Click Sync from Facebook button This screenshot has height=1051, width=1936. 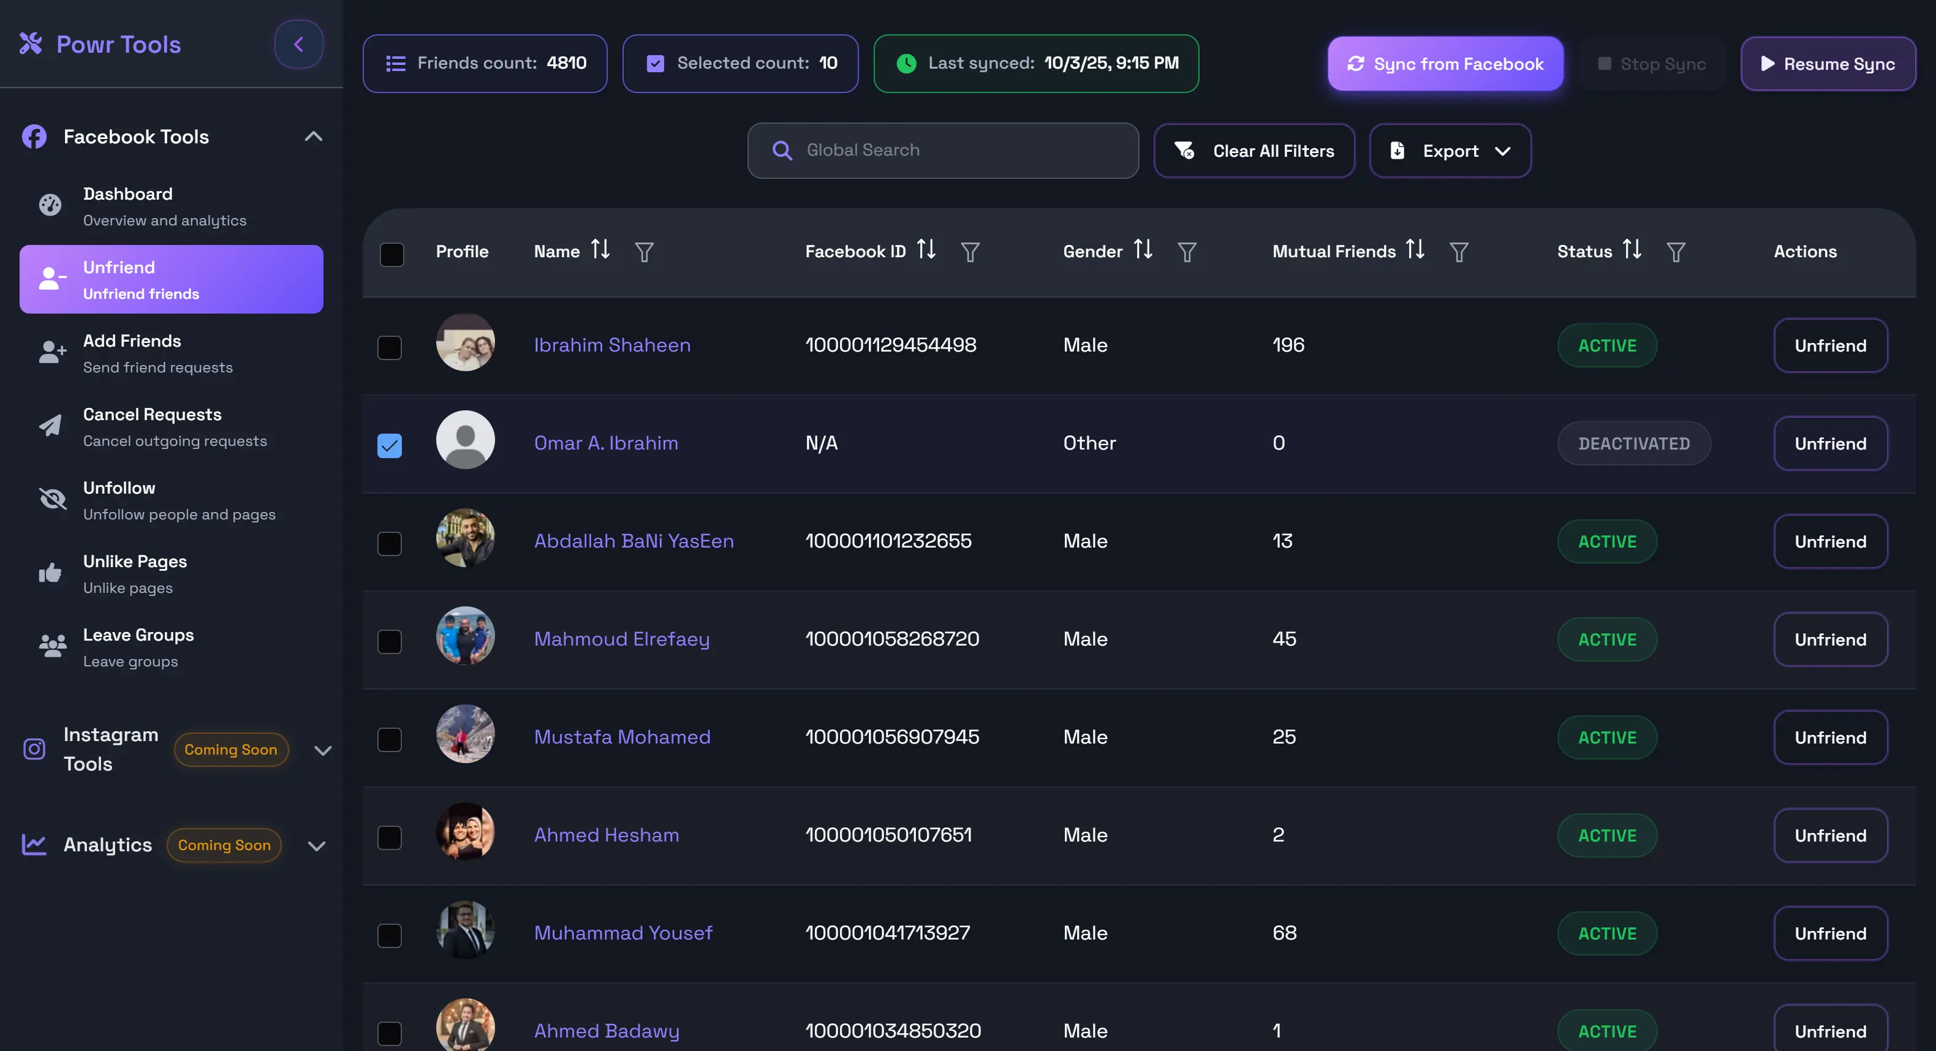(x=1445, y=64)
